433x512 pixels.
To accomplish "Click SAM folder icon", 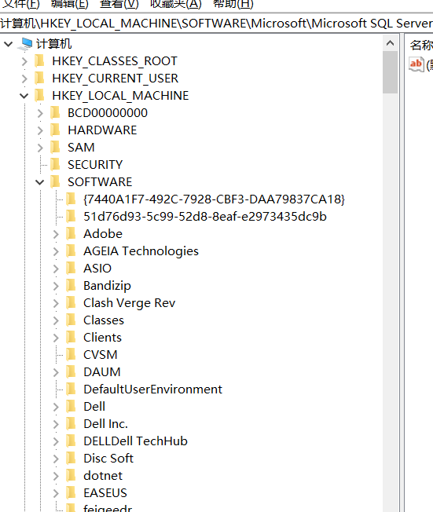I will [55, 148].
